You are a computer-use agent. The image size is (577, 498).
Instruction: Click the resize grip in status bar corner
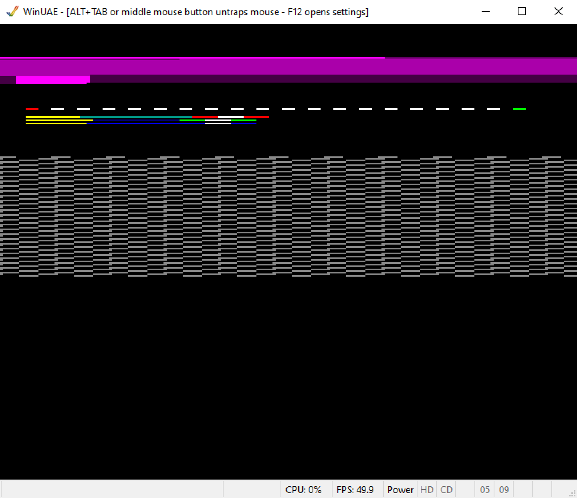point(573,494)
